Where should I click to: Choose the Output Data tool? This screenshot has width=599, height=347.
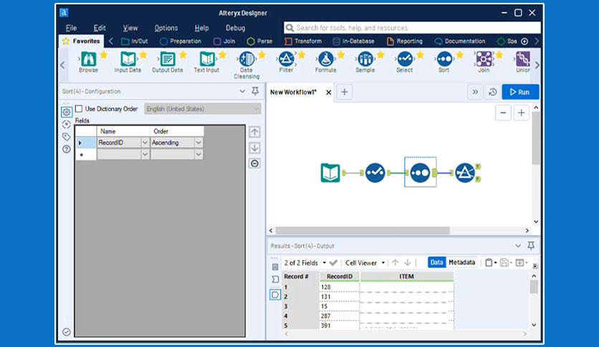pyautogui.click(x=168, y=60)
